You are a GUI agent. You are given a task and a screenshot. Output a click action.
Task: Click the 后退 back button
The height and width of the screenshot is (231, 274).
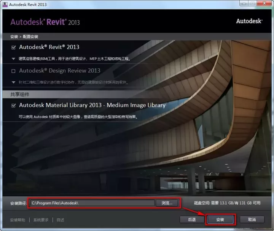click(191, 220)
